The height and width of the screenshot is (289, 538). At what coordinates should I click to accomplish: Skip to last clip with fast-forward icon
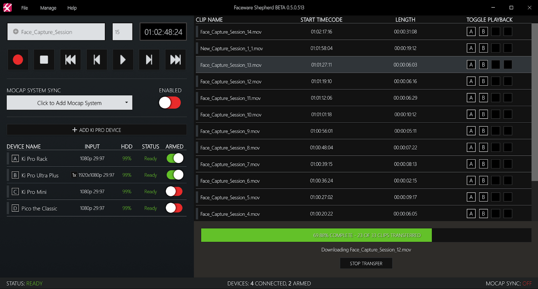176,60
